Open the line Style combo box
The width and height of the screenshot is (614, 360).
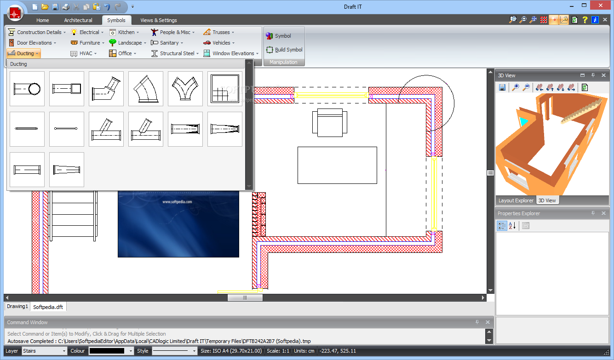[x=175, y=351]
